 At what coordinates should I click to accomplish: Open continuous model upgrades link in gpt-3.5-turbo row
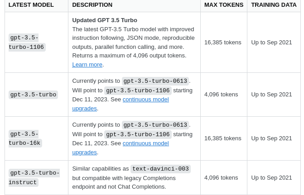(145, 100)
